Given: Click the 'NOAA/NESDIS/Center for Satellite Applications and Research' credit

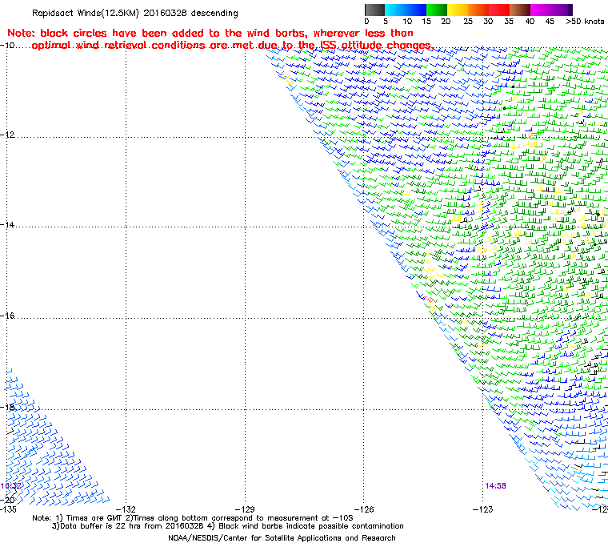Looking at the screenshot, I should [x=282, y=538].
